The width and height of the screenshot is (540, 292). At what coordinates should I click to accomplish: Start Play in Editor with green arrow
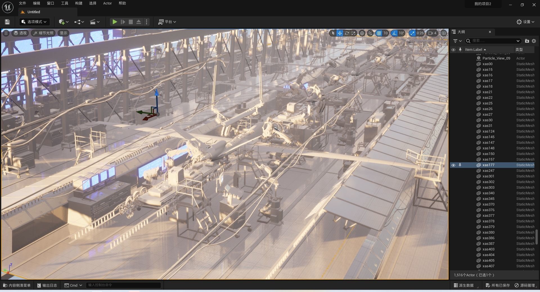click(114, 22)
